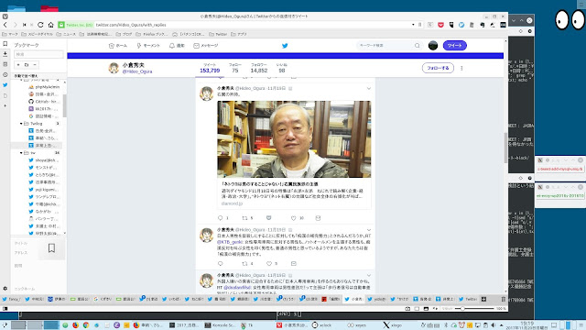This screenshot has width=586, height=330.
Task: Collapse the tw bookmark folder
Action: pyautogui.click(x=21, y=153)
